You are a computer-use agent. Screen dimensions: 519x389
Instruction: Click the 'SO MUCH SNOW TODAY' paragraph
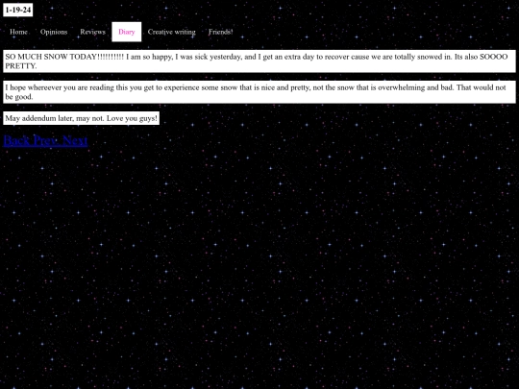click(259, 61)
